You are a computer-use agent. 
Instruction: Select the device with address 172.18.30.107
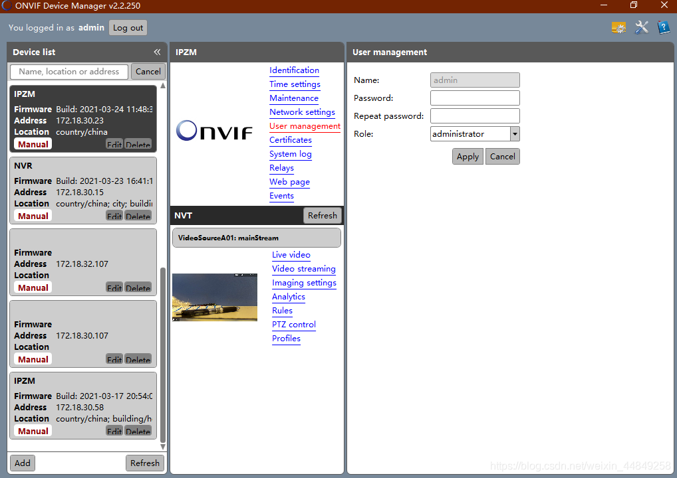pos(83,334)
